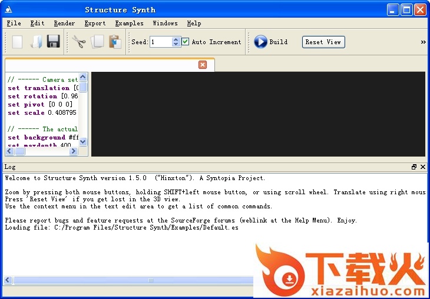Click the Log panel's horizontal scrollbar thumb
Image resolution: width=430 pixels, height=299 pixels.
coord(134,280)
